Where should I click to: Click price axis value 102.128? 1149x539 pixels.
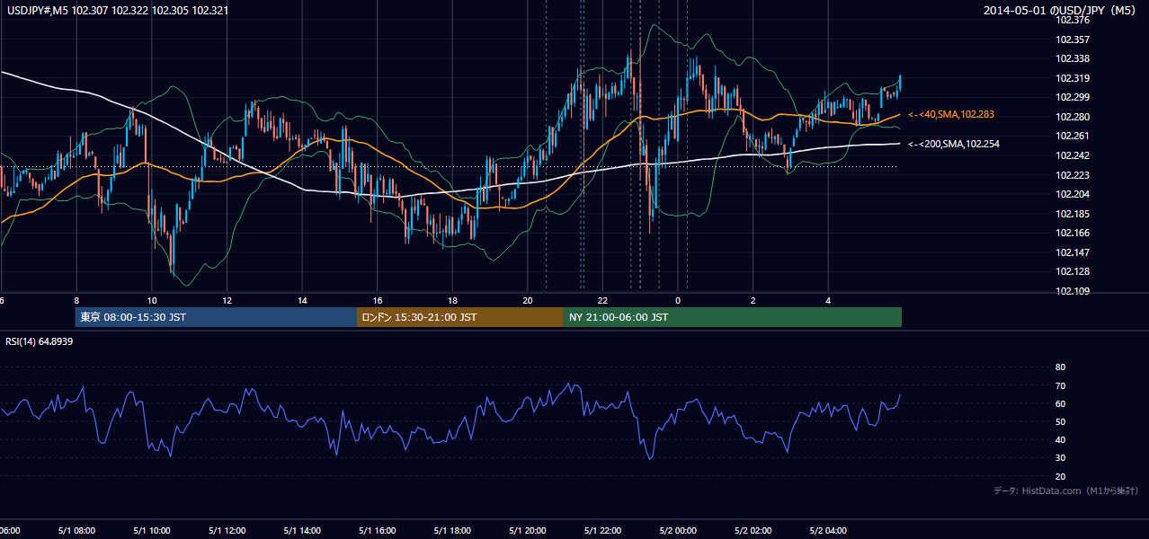1073,272
